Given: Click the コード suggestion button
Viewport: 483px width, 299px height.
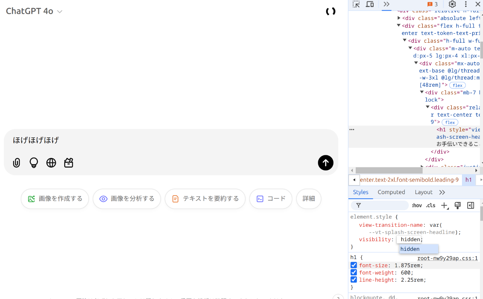Looking at the screenshot, I should [x=271, y=199].
